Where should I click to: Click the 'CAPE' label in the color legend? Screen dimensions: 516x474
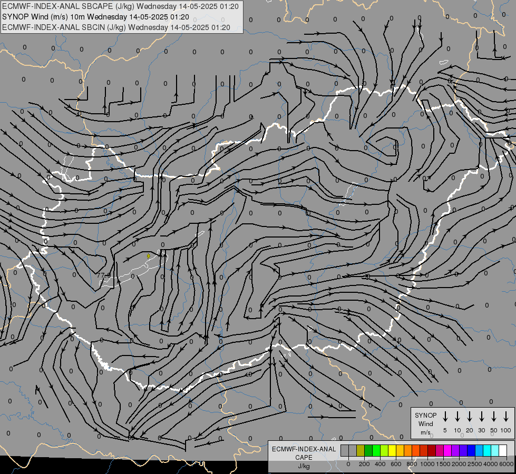click(x=304, y=458)
